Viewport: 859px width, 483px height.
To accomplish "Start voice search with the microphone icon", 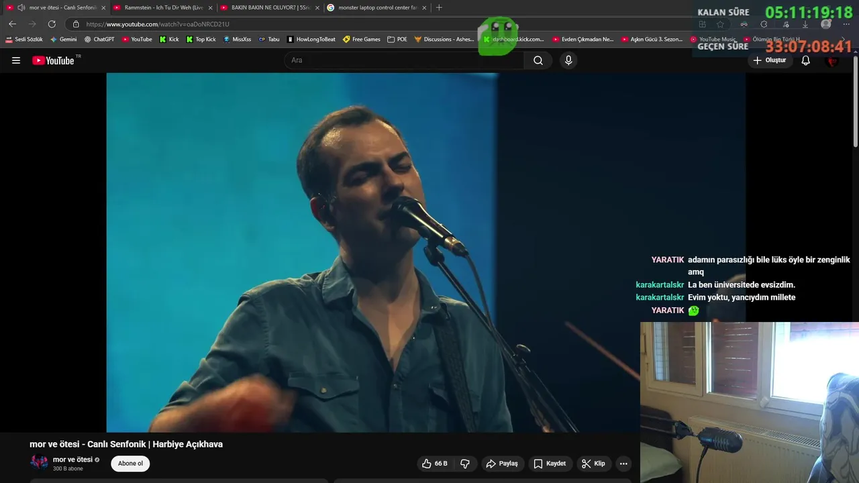I will [568, 60].
